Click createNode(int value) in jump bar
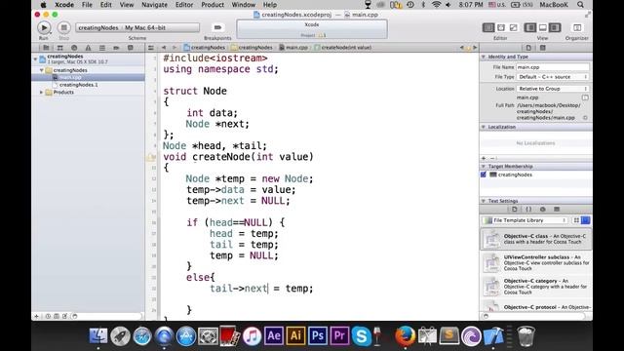 (342, 48)
